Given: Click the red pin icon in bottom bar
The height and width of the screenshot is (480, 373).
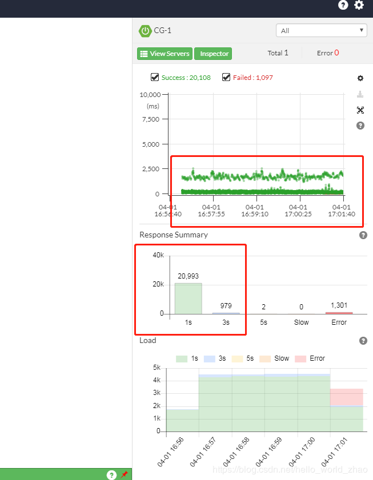Looking at the screenshot, I should [x=125, y=474].
